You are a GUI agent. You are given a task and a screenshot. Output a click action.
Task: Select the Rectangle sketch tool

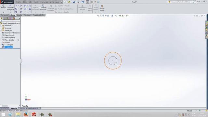16,9
